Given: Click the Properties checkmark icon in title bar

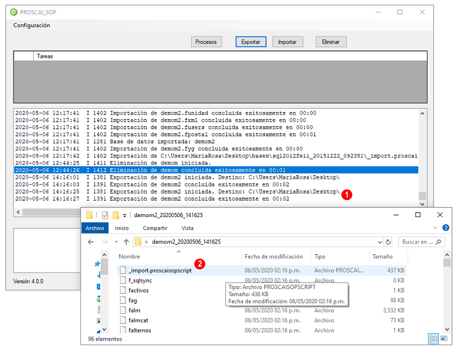Looking at the screenshot, I should click(105, 215).
